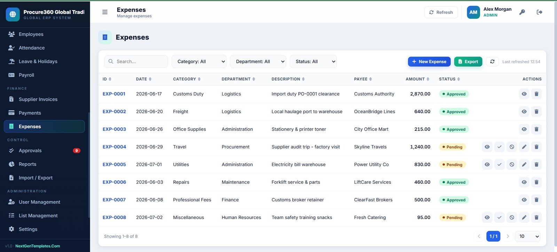Toggle the hamburger sidebar menu

point(105,12)
